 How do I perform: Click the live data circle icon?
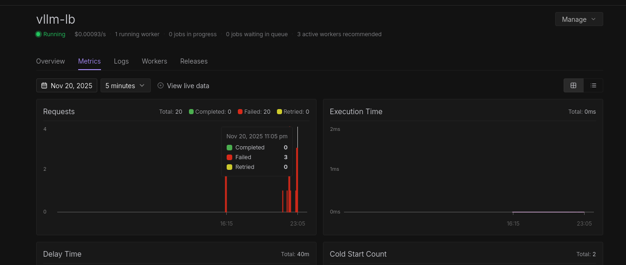pos(161,85)
